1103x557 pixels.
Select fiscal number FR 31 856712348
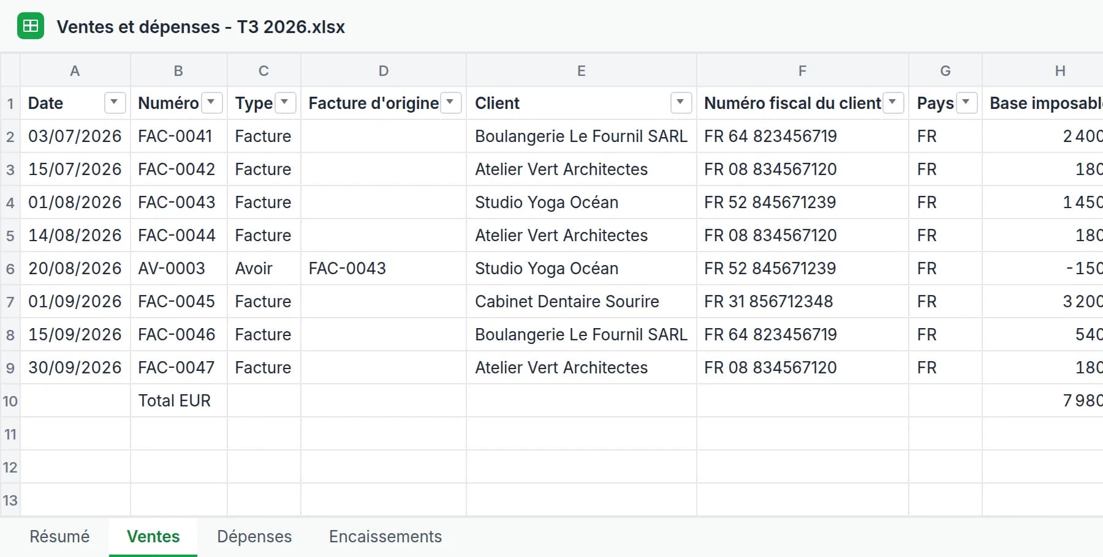pos(803,302)
